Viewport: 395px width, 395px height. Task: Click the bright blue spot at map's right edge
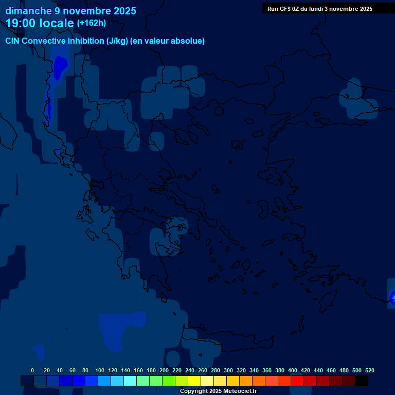[392, 298]
